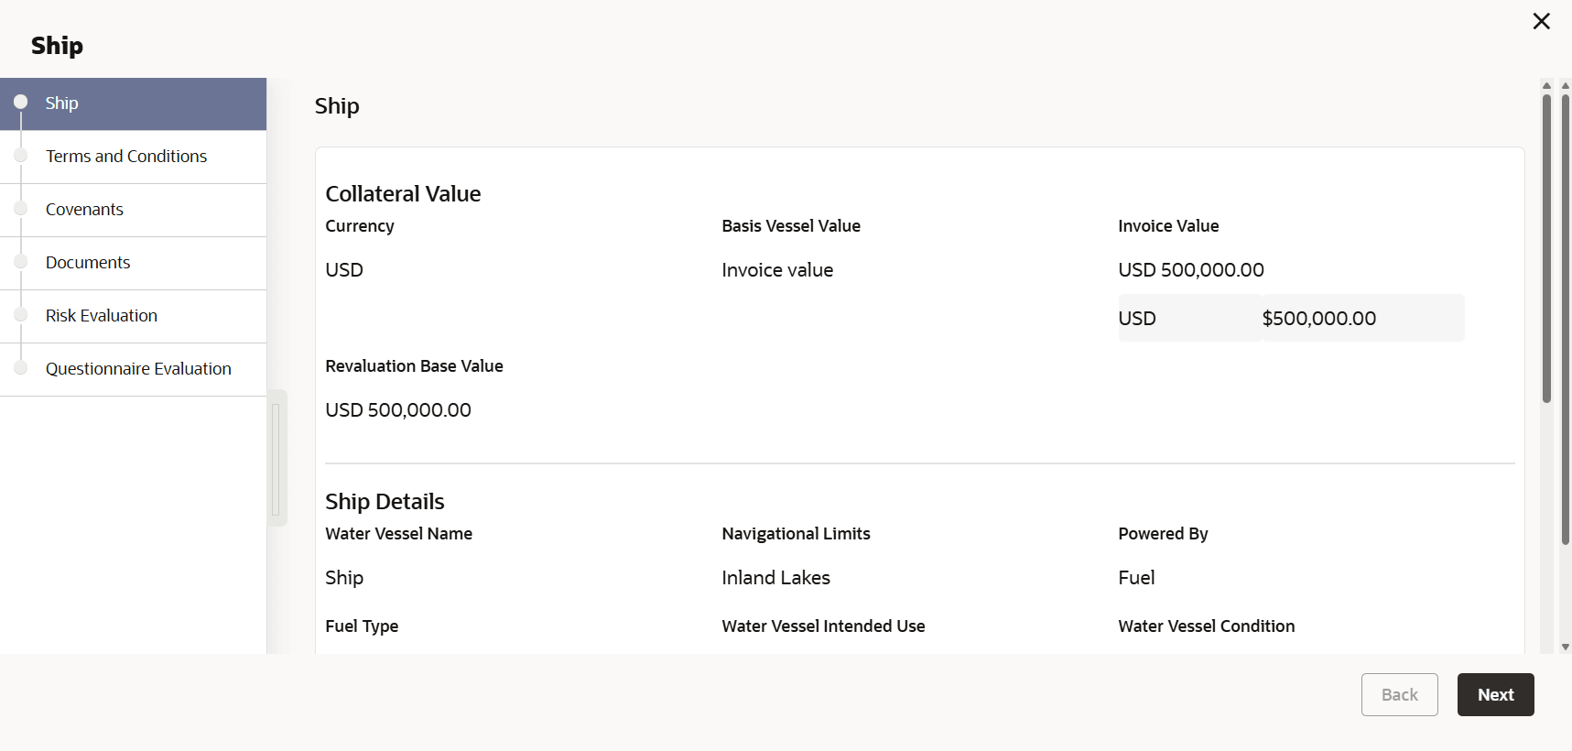Click the sidebar resize splitter handle
Screen dimensions: 1572x751
pyautogui.click(x=276, y=458)
